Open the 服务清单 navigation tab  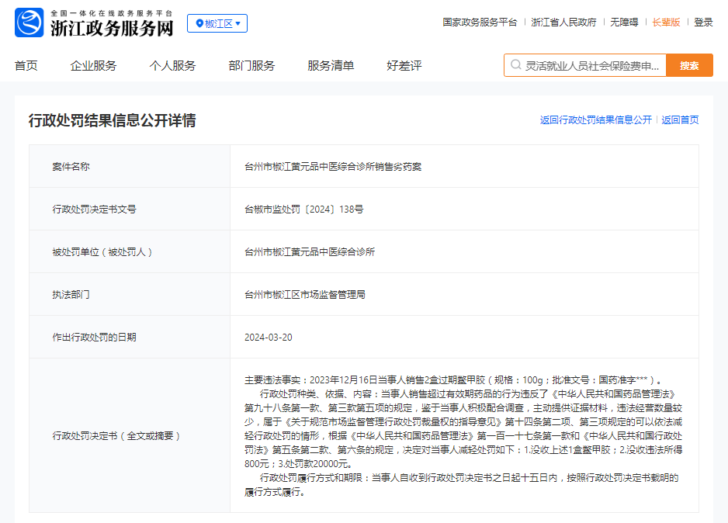coord(331,65)
